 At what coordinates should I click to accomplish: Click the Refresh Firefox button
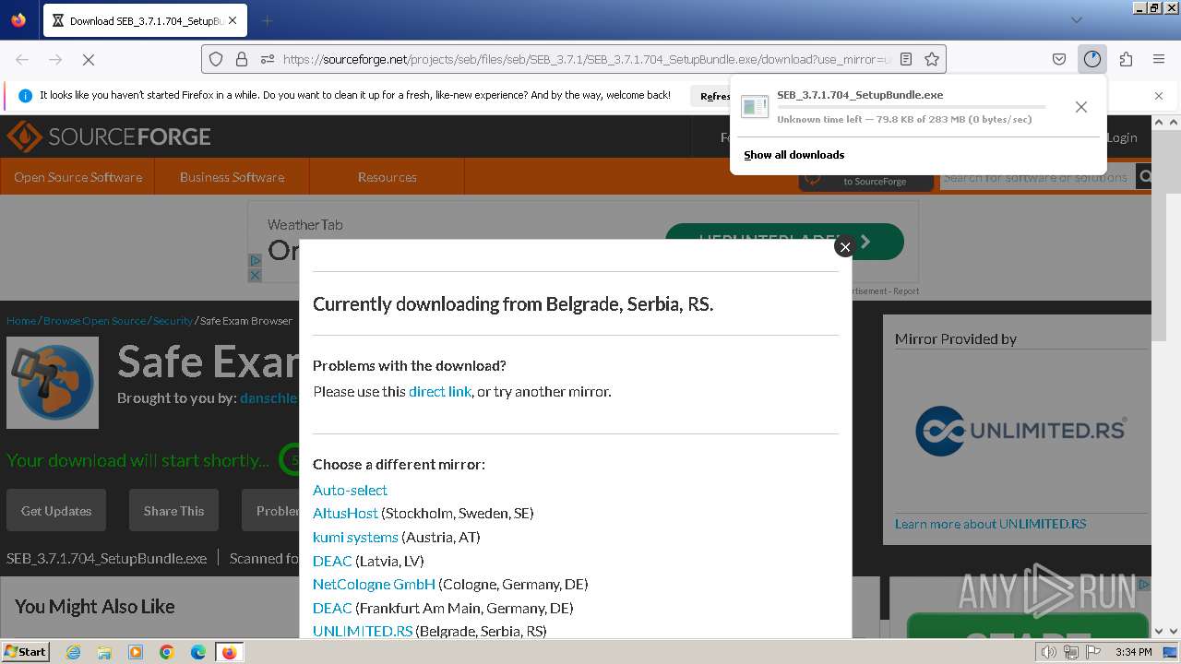coord(714,96)
